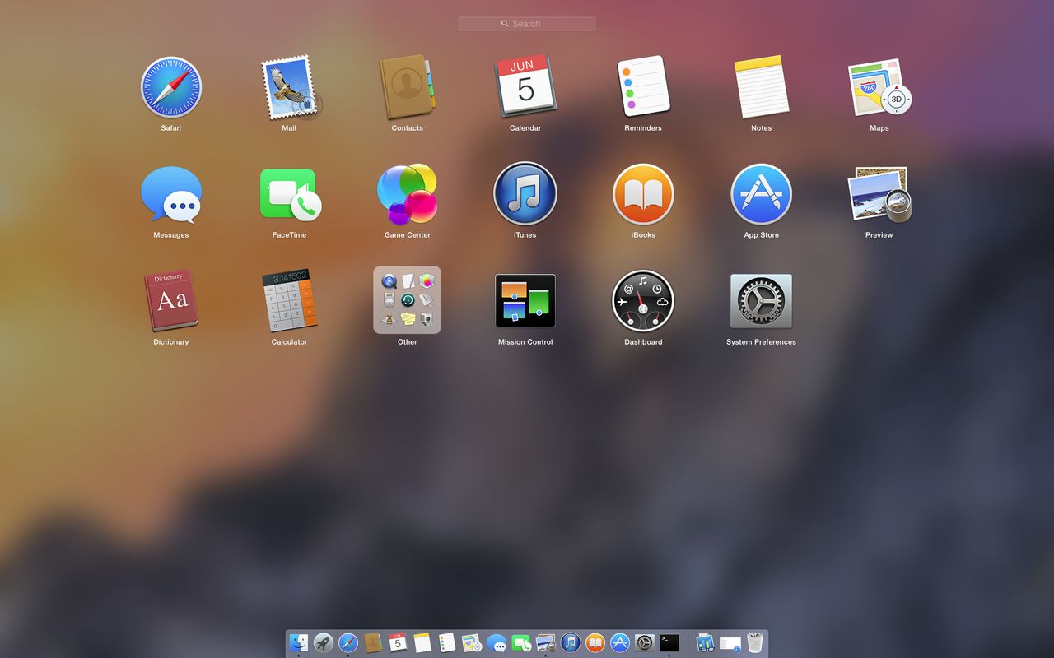The height and width of the screenshot is (658, 1054).
Task: Open System Preferences in Launchpad grid
Action: coord(762,301)
